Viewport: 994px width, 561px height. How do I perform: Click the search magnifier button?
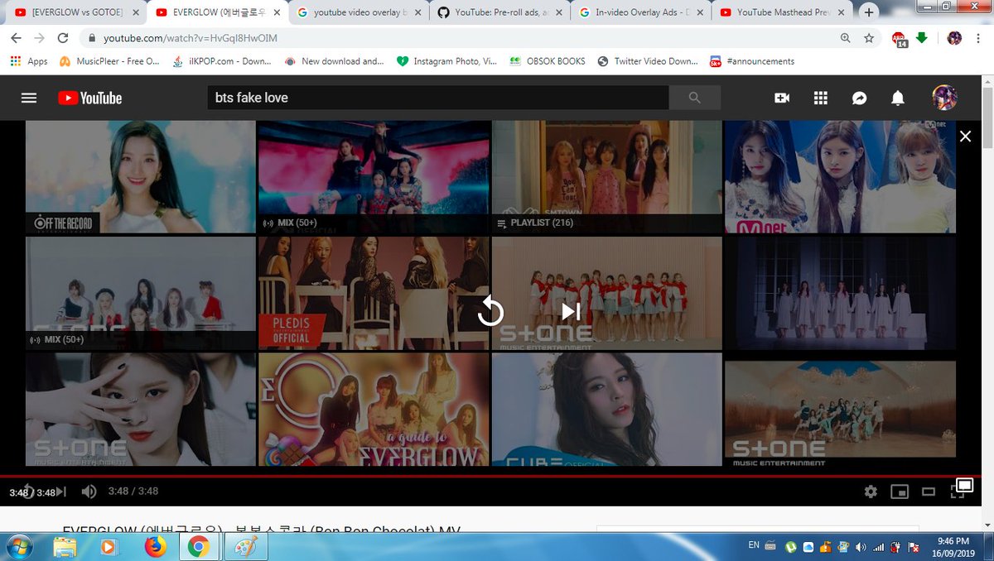(694, 98)
